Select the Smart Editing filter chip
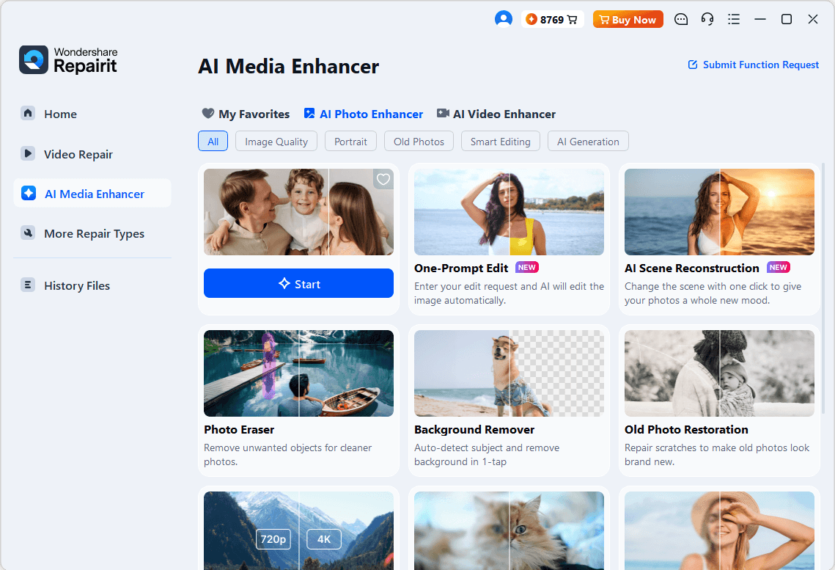The width and height of the screenshot is (835, 570). [x=501, y=141]
